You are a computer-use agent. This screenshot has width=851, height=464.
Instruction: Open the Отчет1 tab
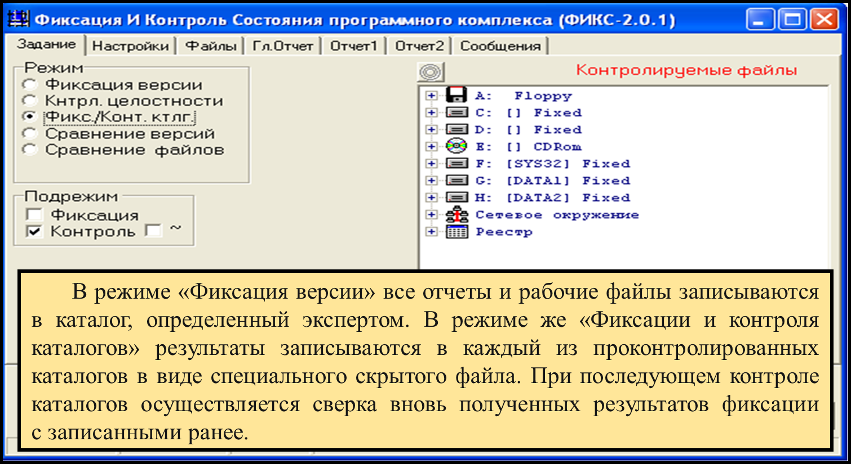pyautogui.click(x=353, y=46)
